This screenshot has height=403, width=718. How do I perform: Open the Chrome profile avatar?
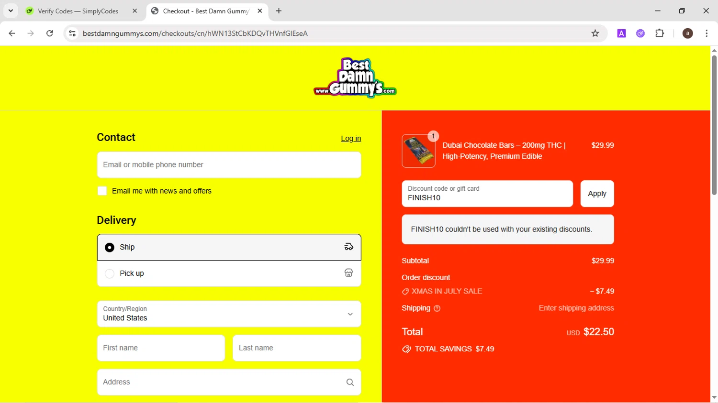pyautogui.click(x=687, y=33)
